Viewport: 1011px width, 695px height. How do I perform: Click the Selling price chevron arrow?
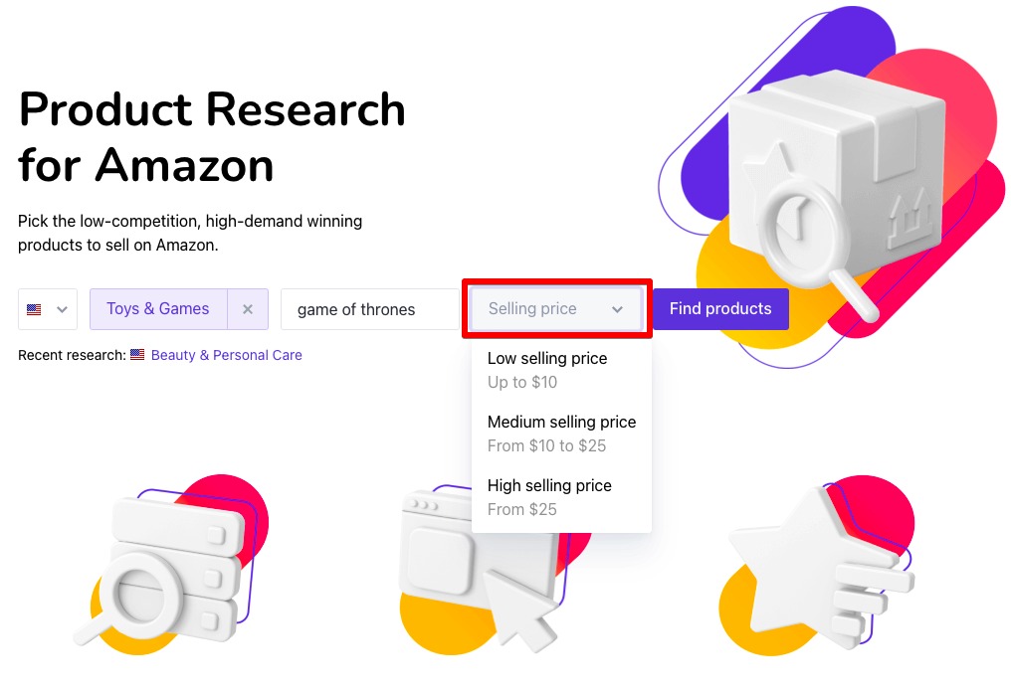coord(617,310)
